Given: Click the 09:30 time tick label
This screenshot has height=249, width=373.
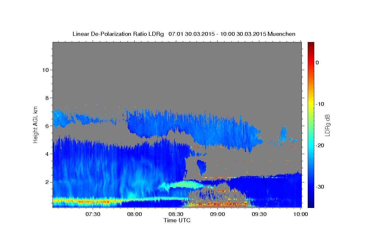Looking at the screenshot, I should click(259, 214).
